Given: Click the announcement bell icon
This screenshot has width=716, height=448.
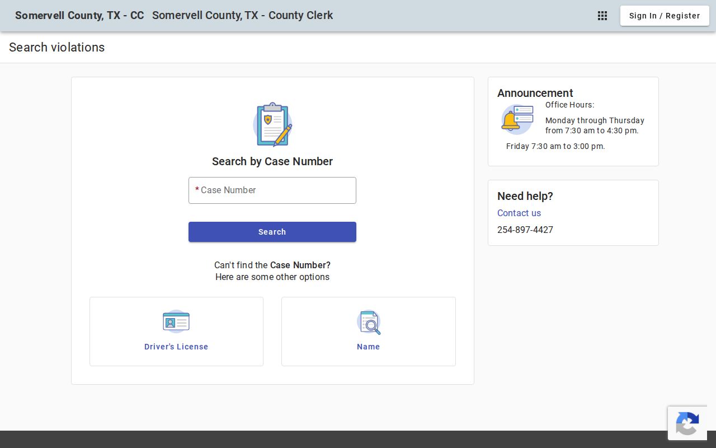Looking at the screenshot, I should [517, 119].
